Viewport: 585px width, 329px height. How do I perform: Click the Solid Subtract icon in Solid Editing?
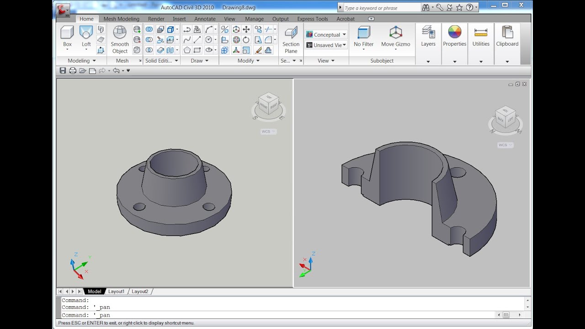[x=149, y=40]
